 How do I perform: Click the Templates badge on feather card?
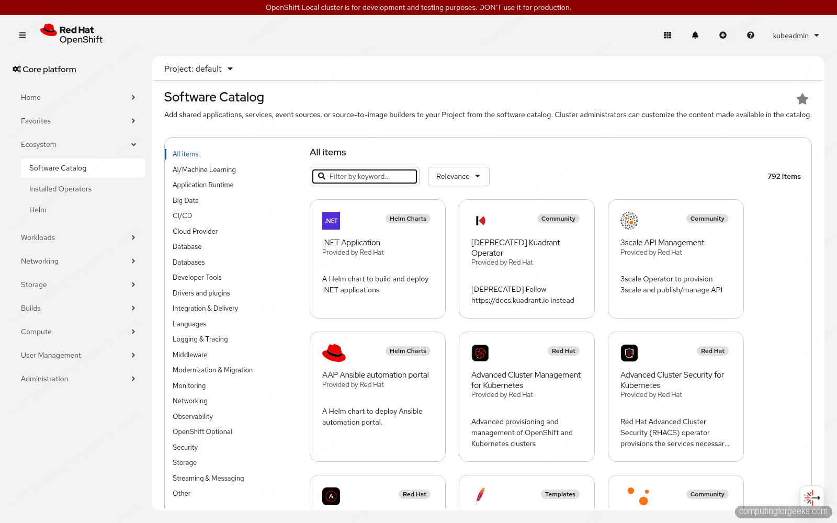point(560,494)
